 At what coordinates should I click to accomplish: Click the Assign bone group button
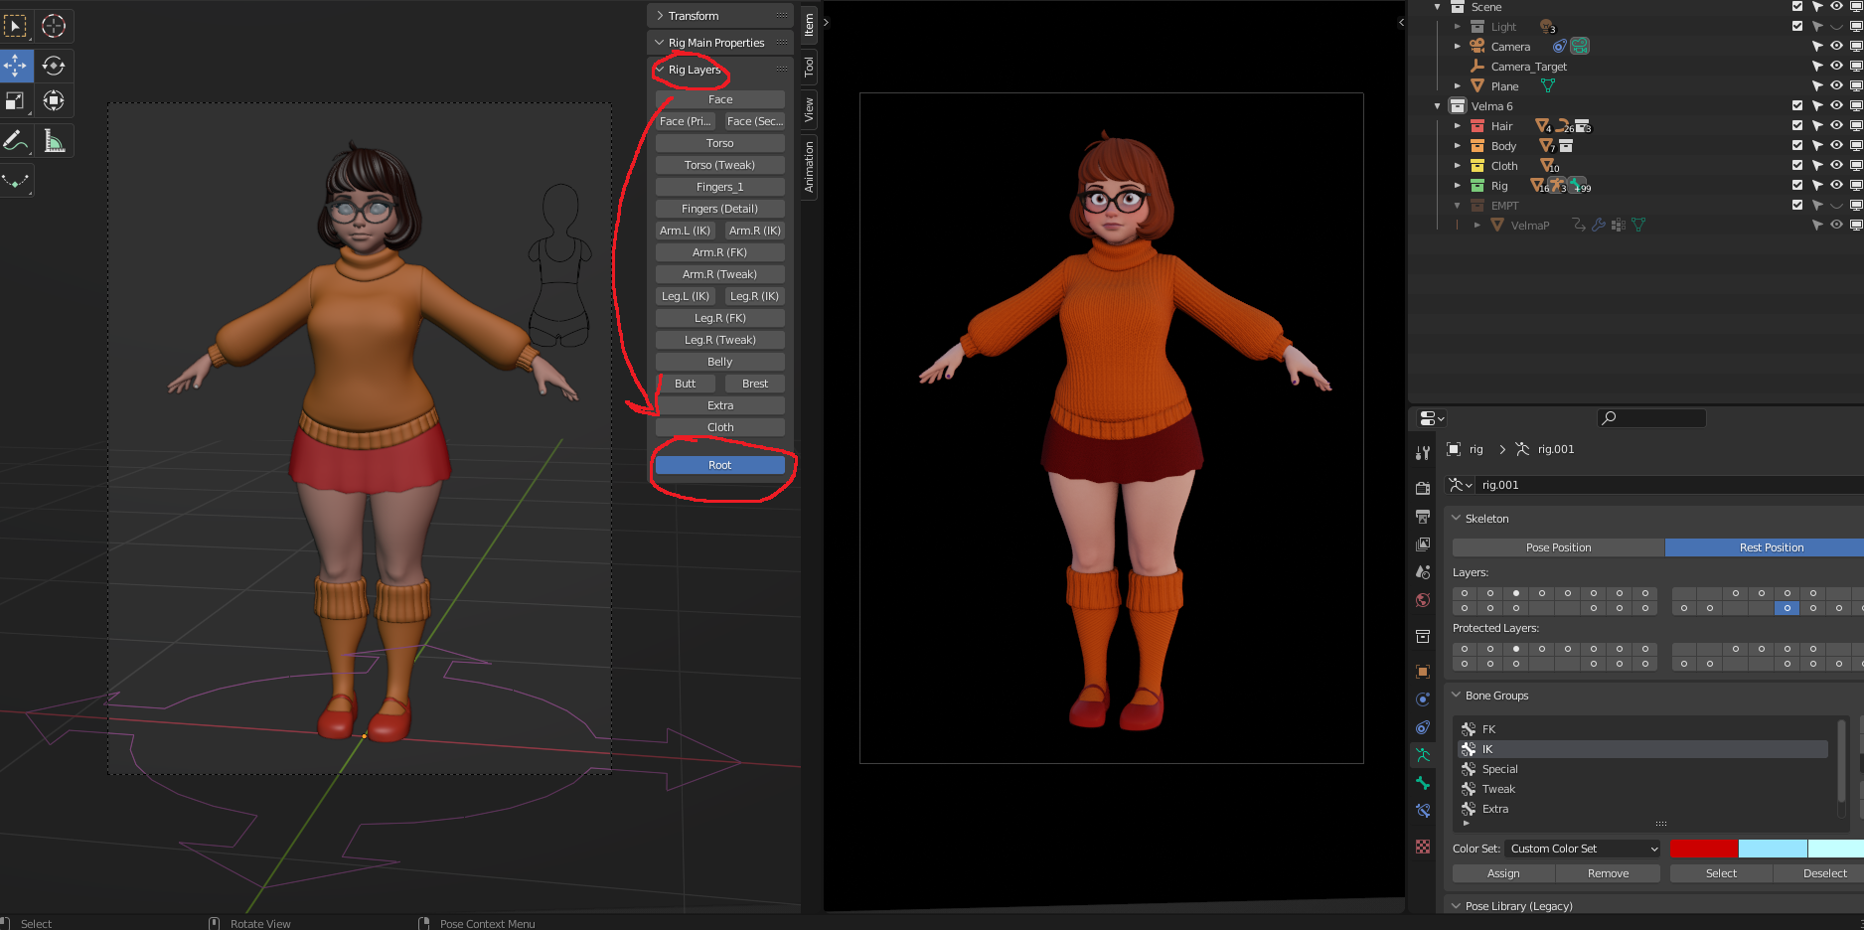click(1503, 873)
